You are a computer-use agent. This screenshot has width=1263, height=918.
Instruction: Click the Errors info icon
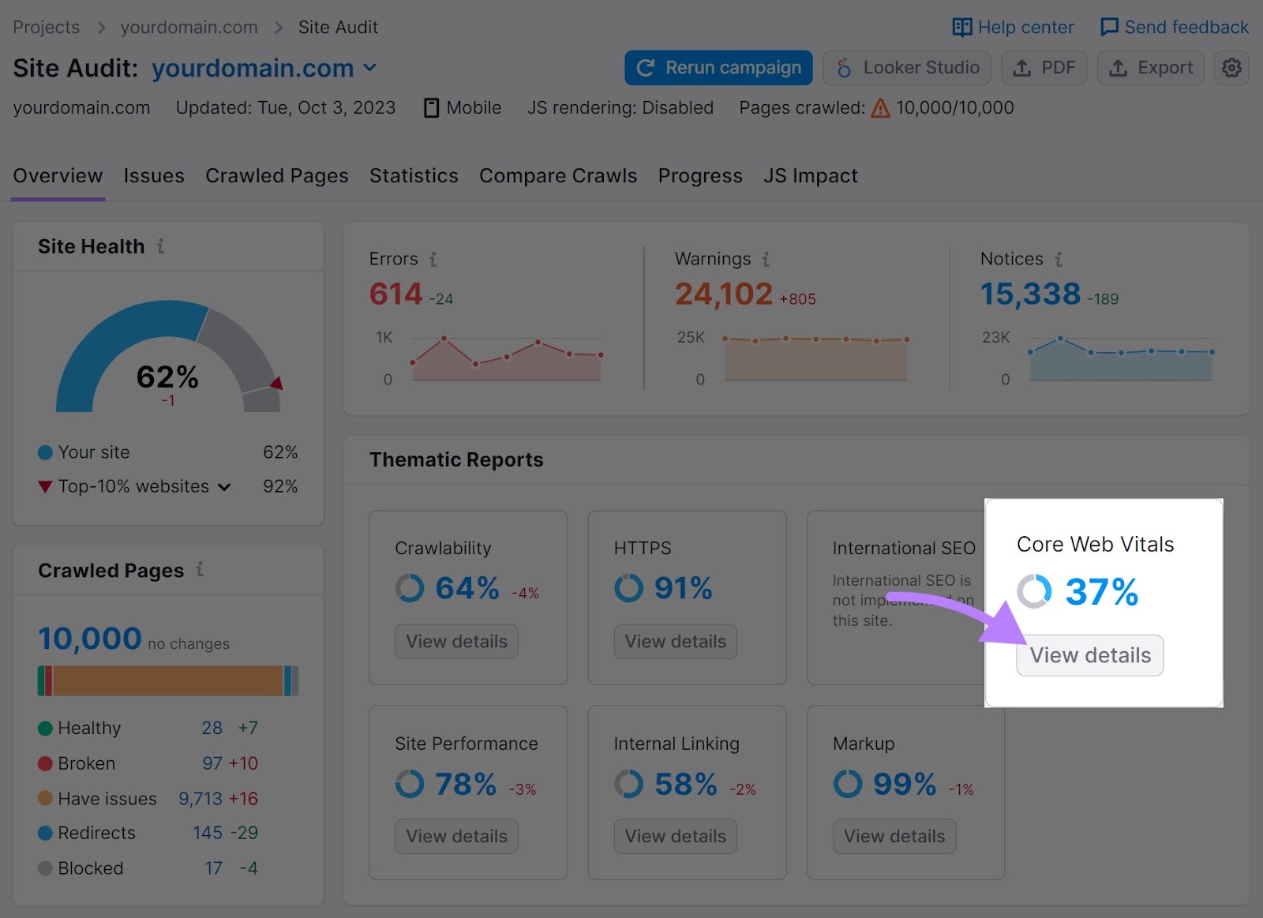click(x=433, y=259)
